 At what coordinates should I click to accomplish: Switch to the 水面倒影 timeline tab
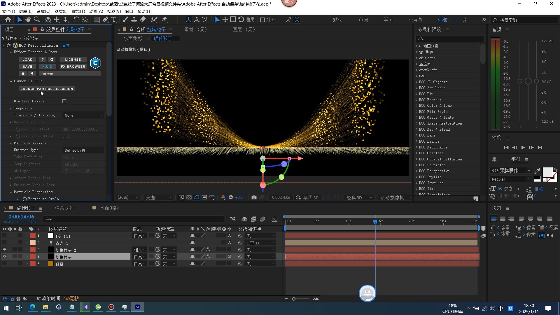coord(109,208)
